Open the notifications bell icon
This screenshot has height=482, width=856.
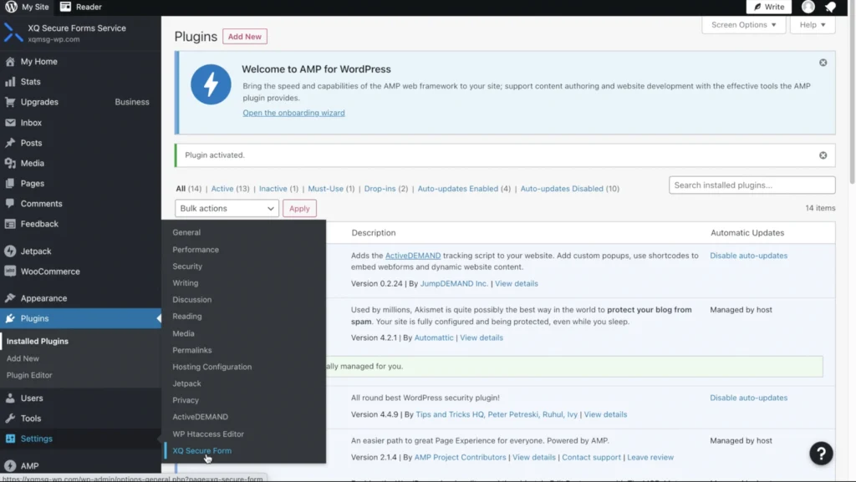[830, 7]
